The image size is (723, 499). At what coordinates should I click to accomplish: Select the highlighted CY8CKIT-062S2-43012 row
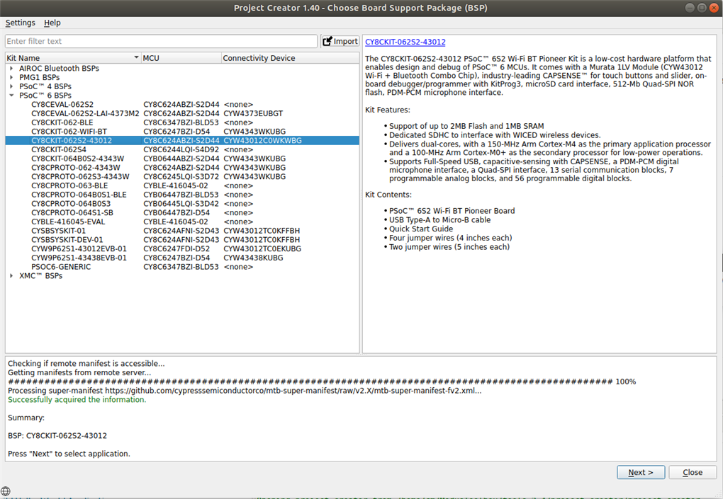tap(182, 140)
